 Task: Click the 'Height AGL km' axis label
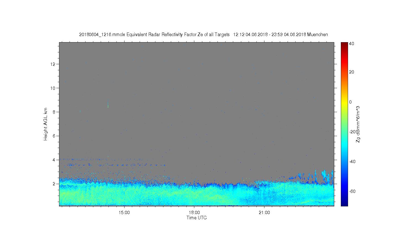(x=46, y=124)
